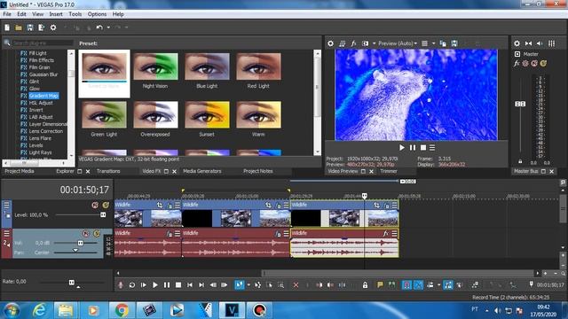Screen dimensions: 568x319
Task: Select Gaussian Blur in the FX list
Action: coord(43,74)
